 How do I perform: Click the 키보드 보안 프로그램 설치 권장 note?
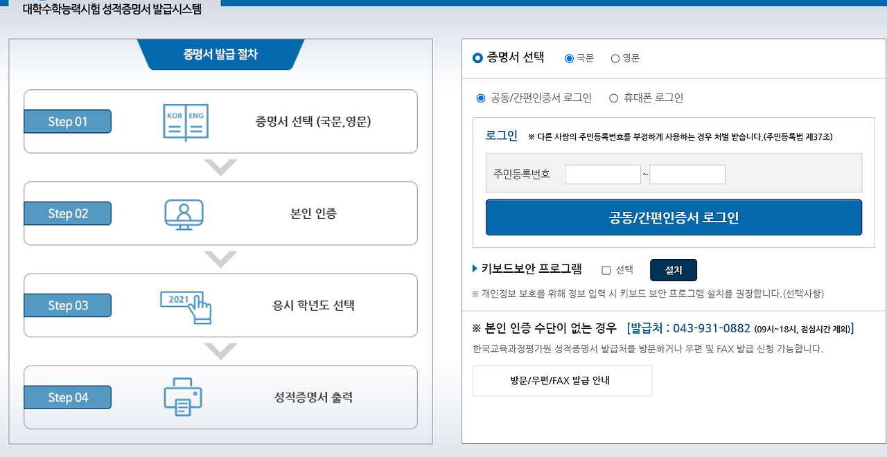[648, 294]
